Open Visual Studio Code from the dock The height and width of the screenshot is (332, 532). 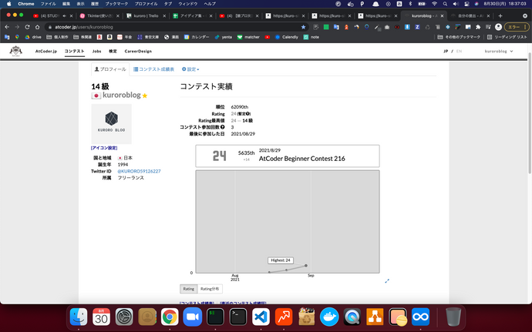click(x=261, y=317)
